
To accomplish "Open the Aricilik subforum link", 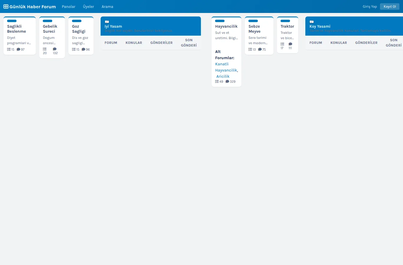I will pyautogui.click(x=223, y=76).
